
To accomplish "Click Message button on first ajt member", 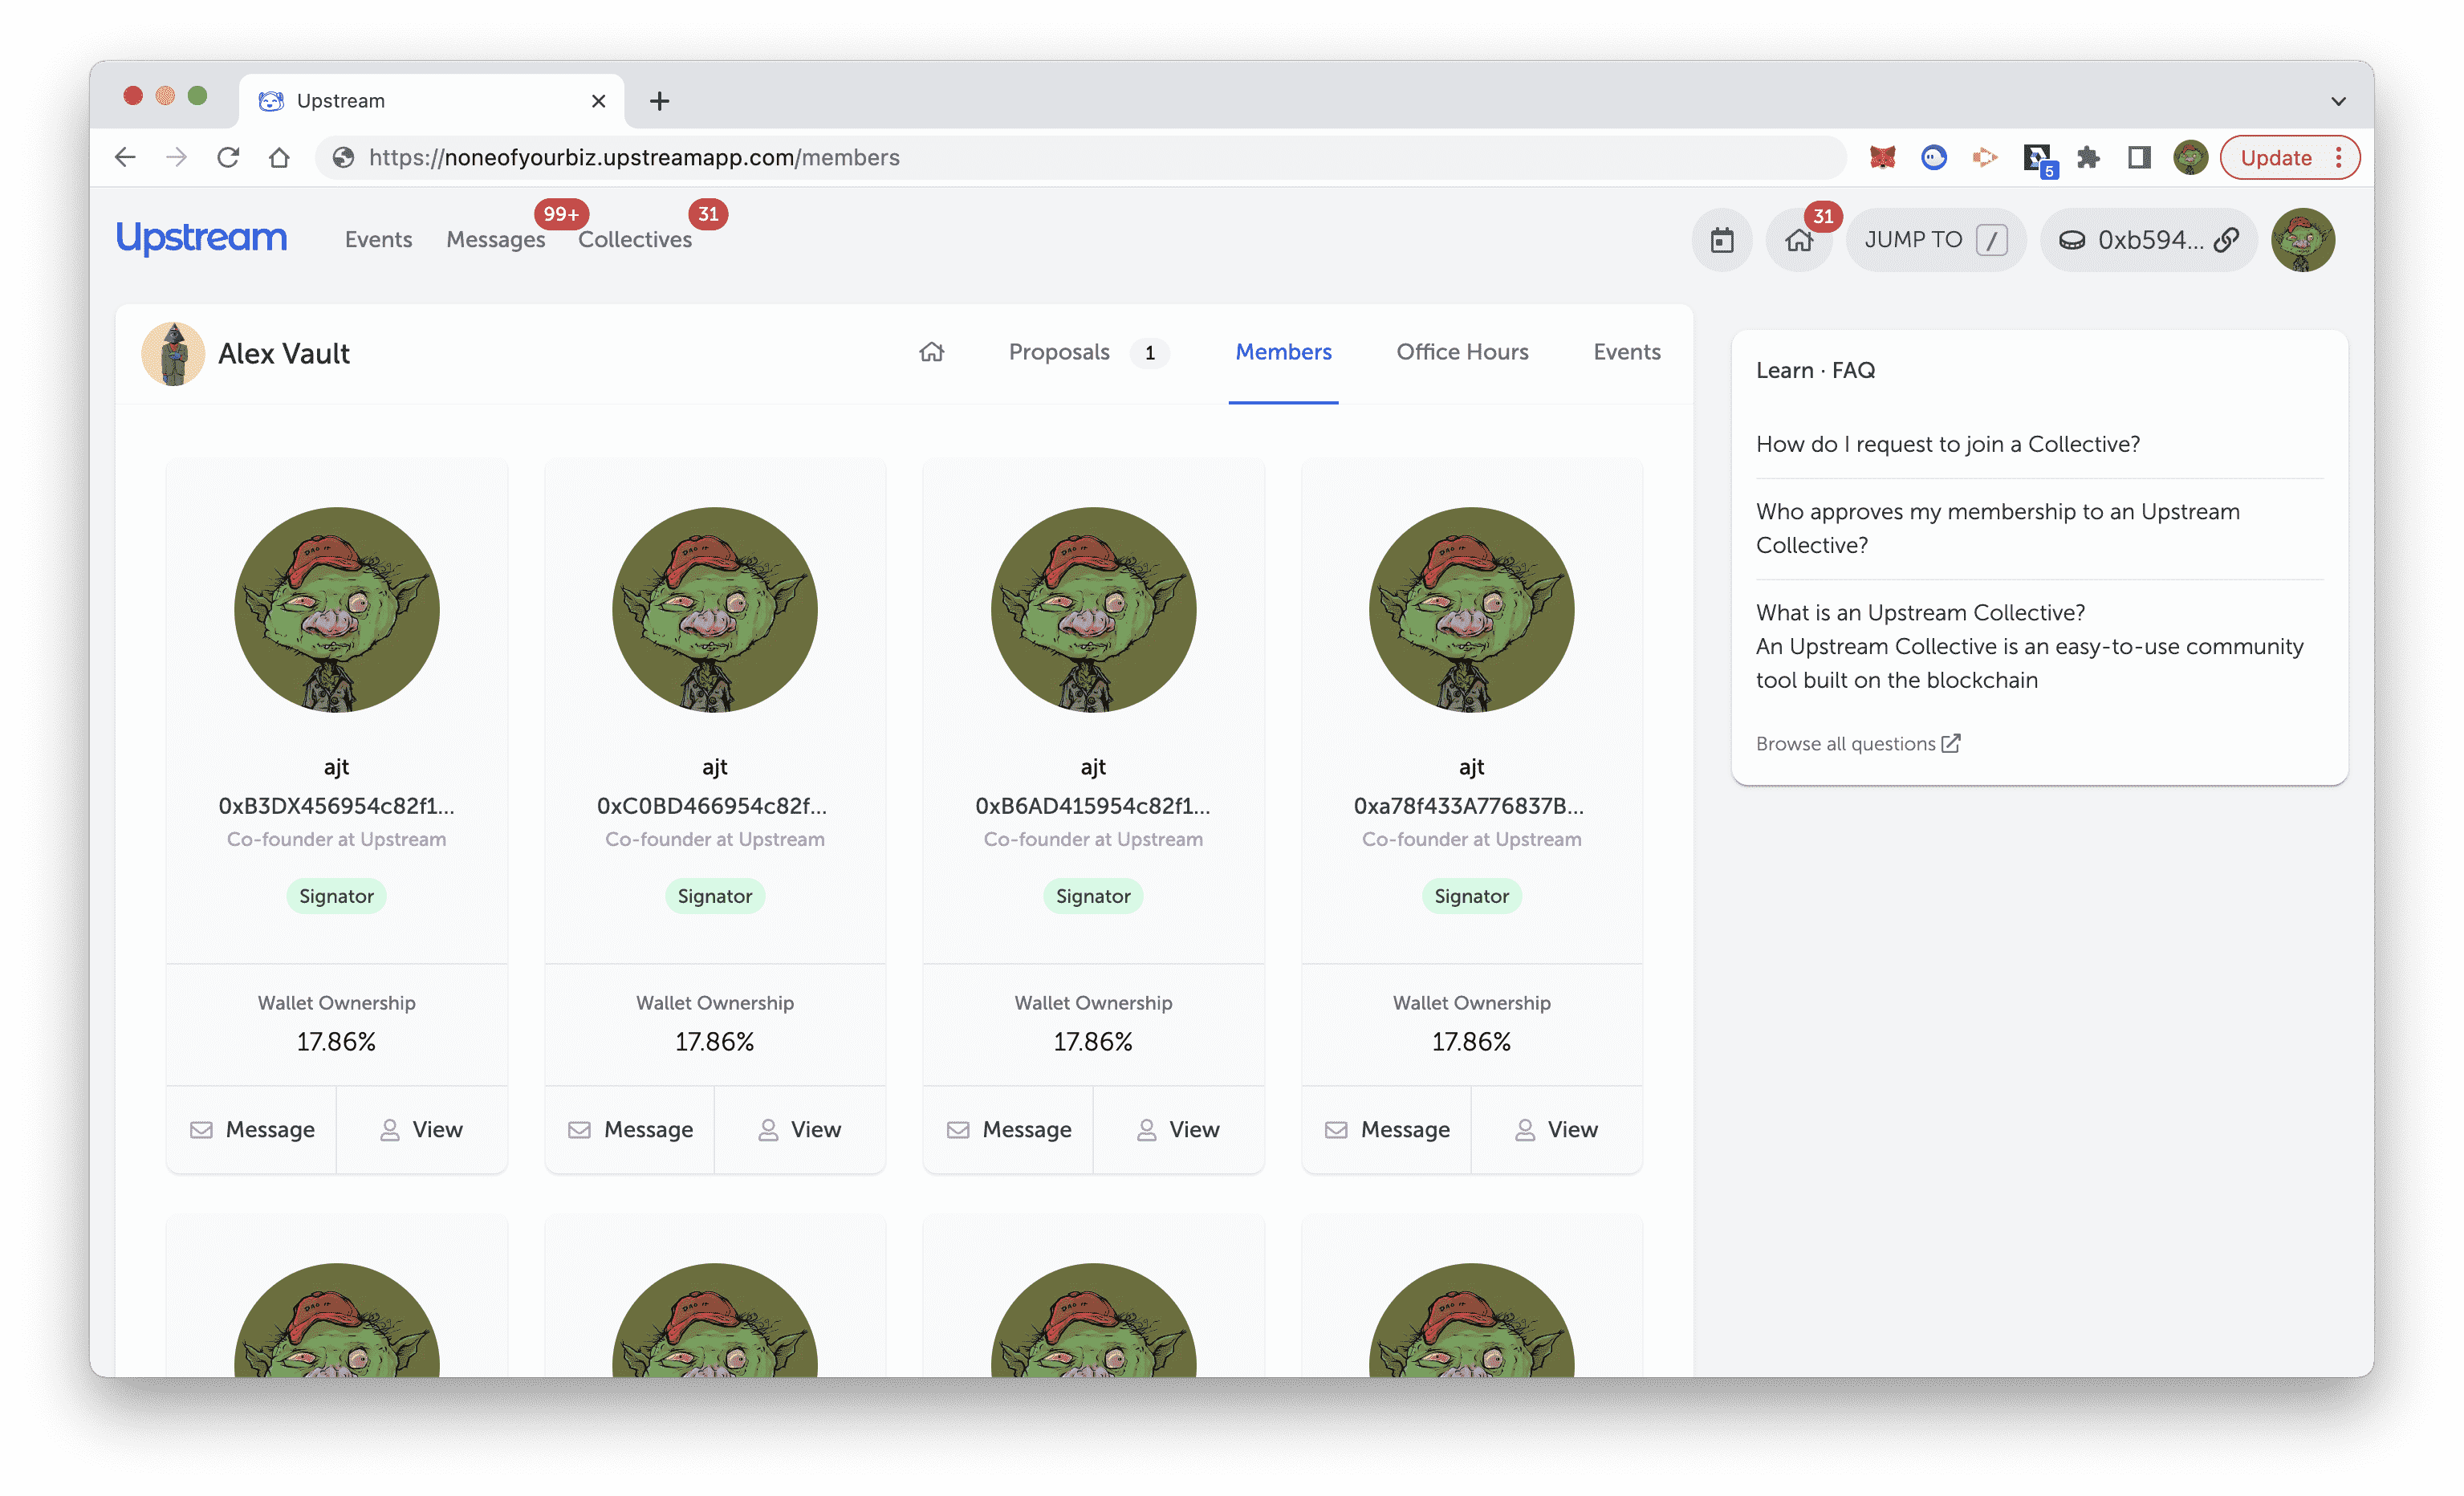I will tap(252, 1128).
